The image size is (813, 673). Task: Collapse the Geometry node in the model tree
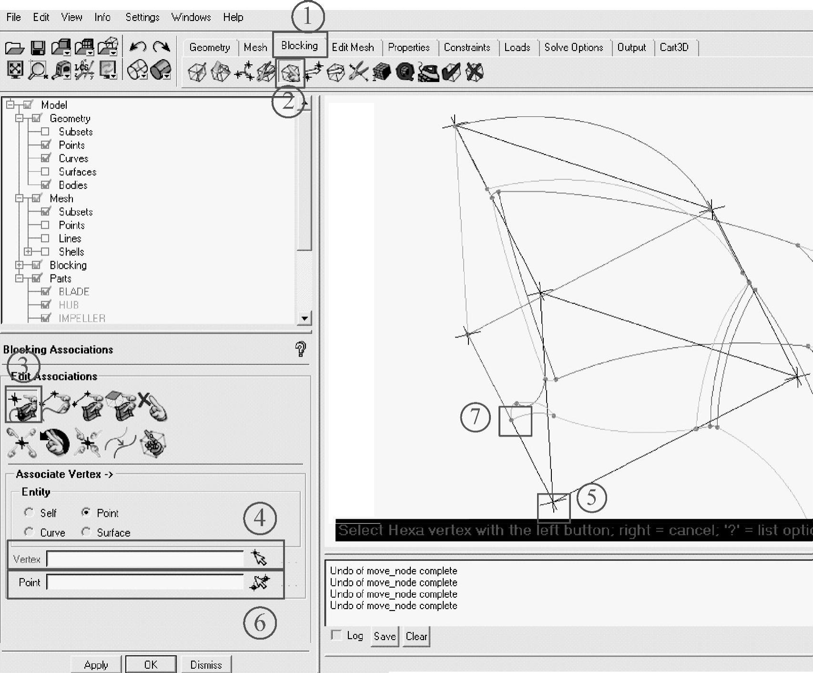pos(19,118)
